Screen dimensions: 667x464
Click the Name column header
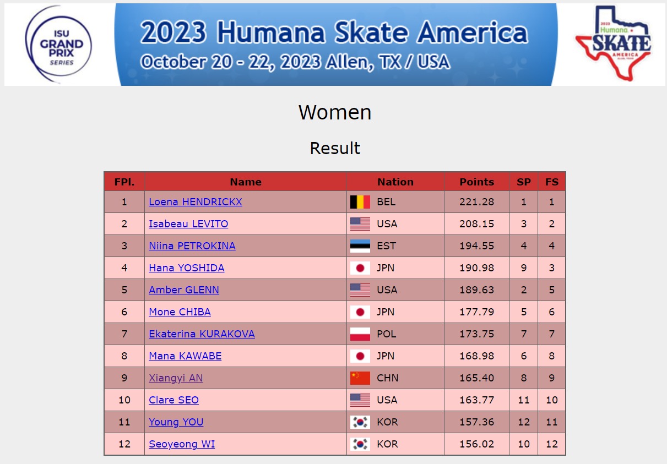(x=246, y=182)
